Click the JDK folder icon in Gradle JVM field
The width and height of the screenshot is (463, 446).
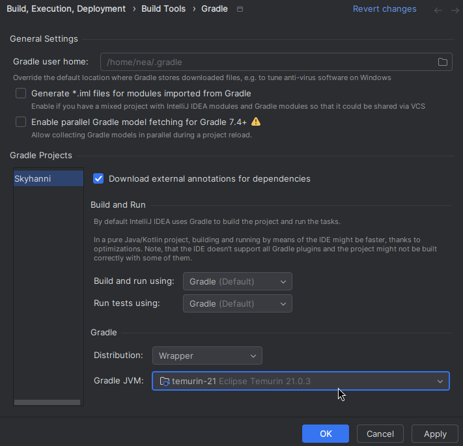[x=165, y=382]
